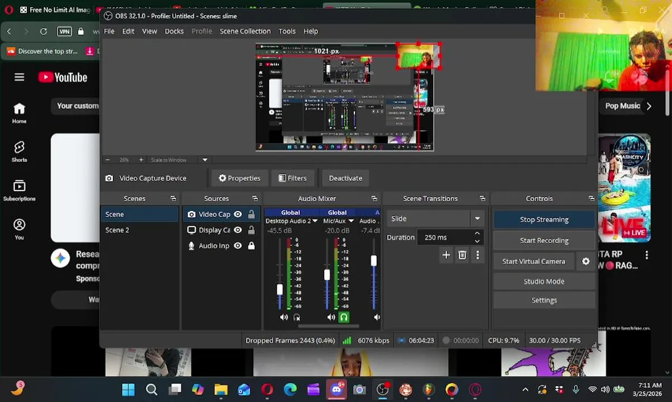The width and height of the screenshot is (672, 402).
Task: Open source Filters dialog
Action: [x=292, y=178]
